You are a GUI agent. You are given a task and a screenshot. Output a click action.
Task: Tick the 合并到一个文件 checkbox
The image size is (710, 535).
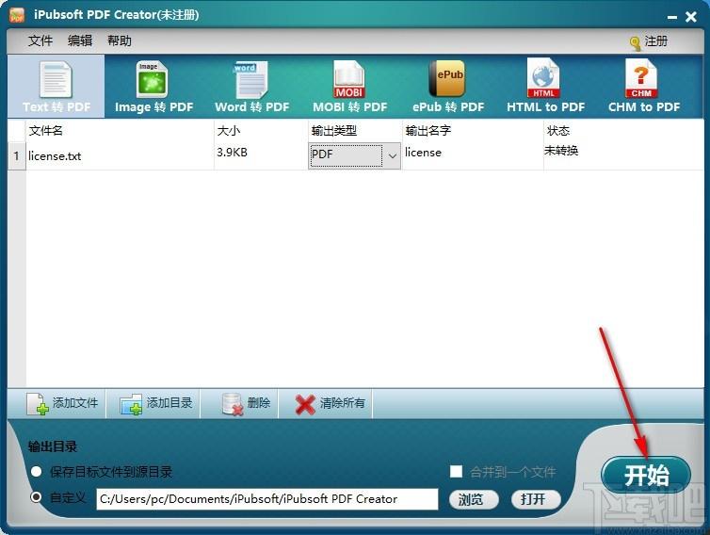click(x=456, y=471)
